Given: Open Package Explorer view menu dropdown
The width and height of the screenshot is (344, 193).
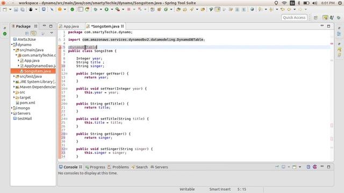Looking at the screenshot, I should tap(52, 33).
